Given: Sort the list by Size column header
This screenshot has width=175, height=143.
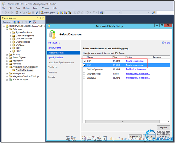Looking at the screenshot, I should pyautogui.click(x=119, y=57).
